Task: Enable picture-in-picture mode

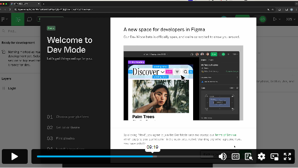Action: pos(274,156)
